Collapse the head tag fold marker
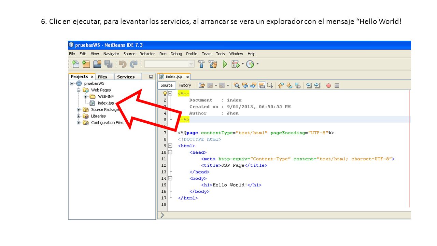The image size is (437, 246). point(170,152)
